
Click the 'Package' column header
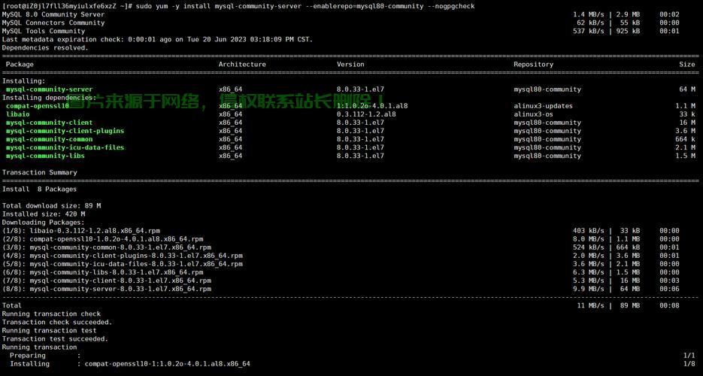[x=20, y=64]
